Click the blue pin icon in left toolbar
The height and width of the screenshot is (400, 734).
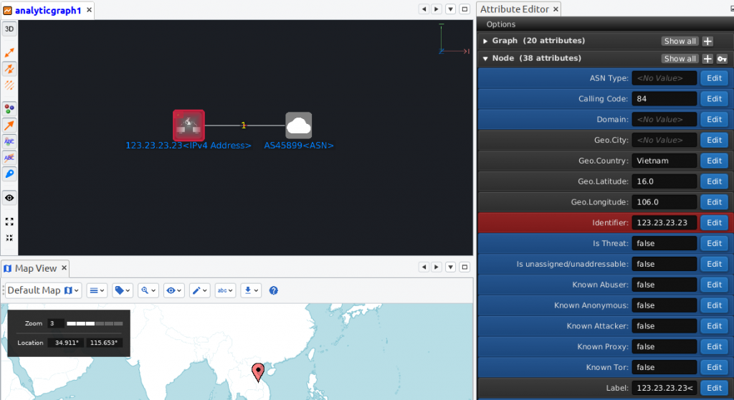pyautogui.click(x=9, y=174)
